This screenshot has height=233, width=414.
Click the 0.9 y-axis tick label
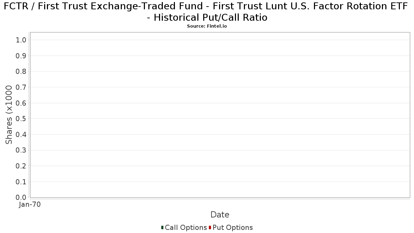(x=21, y=56)
